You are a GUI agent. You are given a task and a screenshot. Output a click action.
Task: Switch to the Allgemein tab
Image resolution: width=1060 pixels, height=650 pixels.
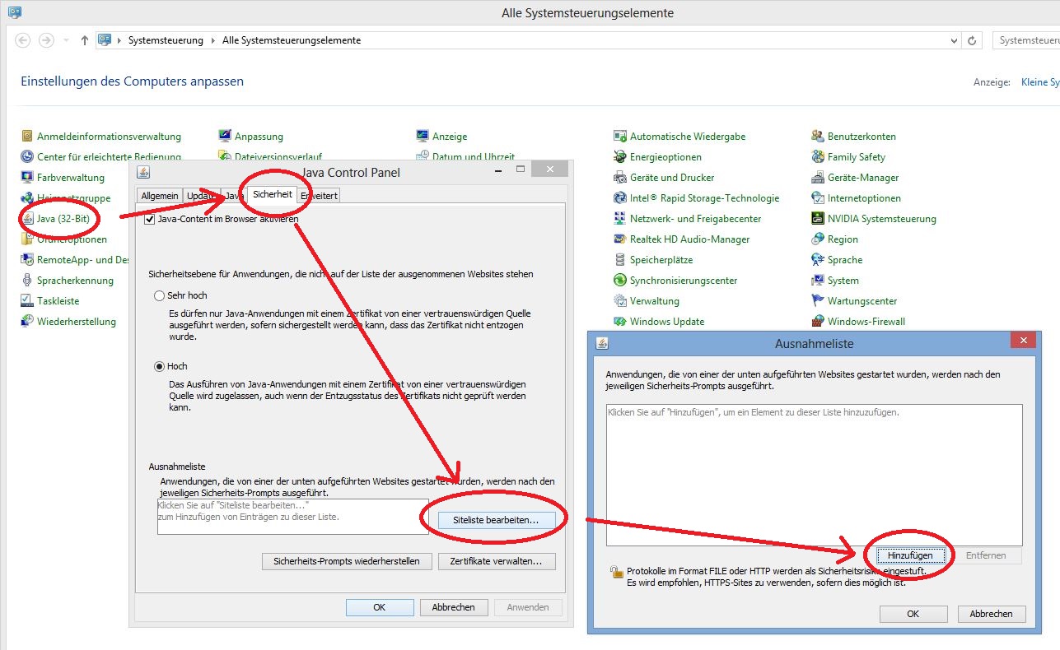[159, 196]
